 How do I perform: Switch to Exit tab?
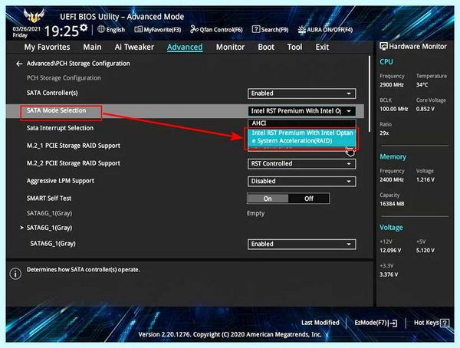point(322,47)
